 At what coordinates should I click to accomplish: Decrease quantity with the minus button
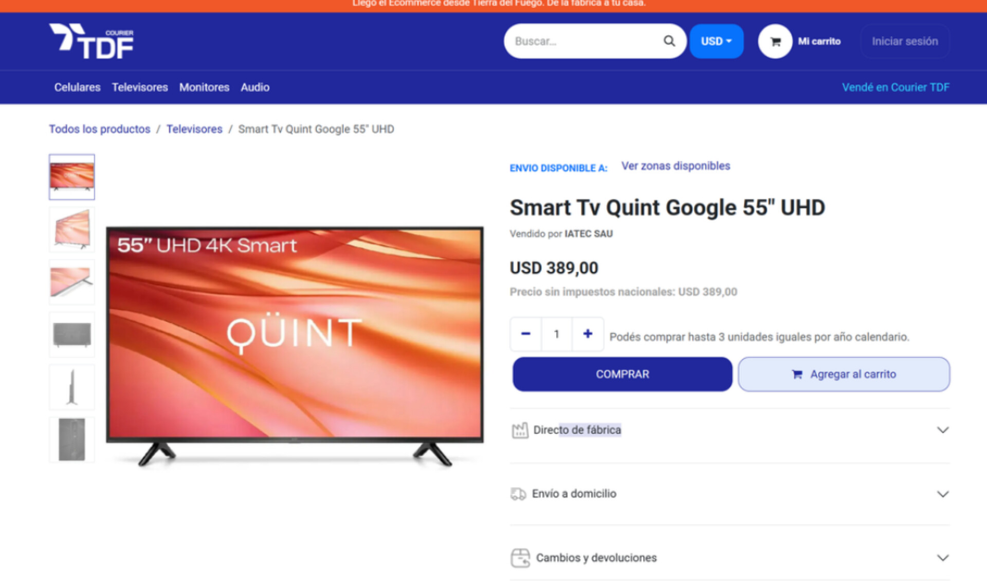pyautogui.click(x=525, y=334)
